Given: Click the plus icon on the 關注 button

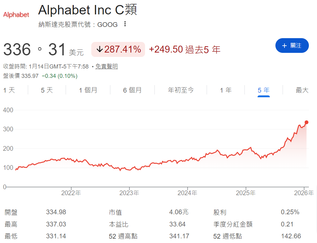Looking at the screenshot, I should [284, 45].
